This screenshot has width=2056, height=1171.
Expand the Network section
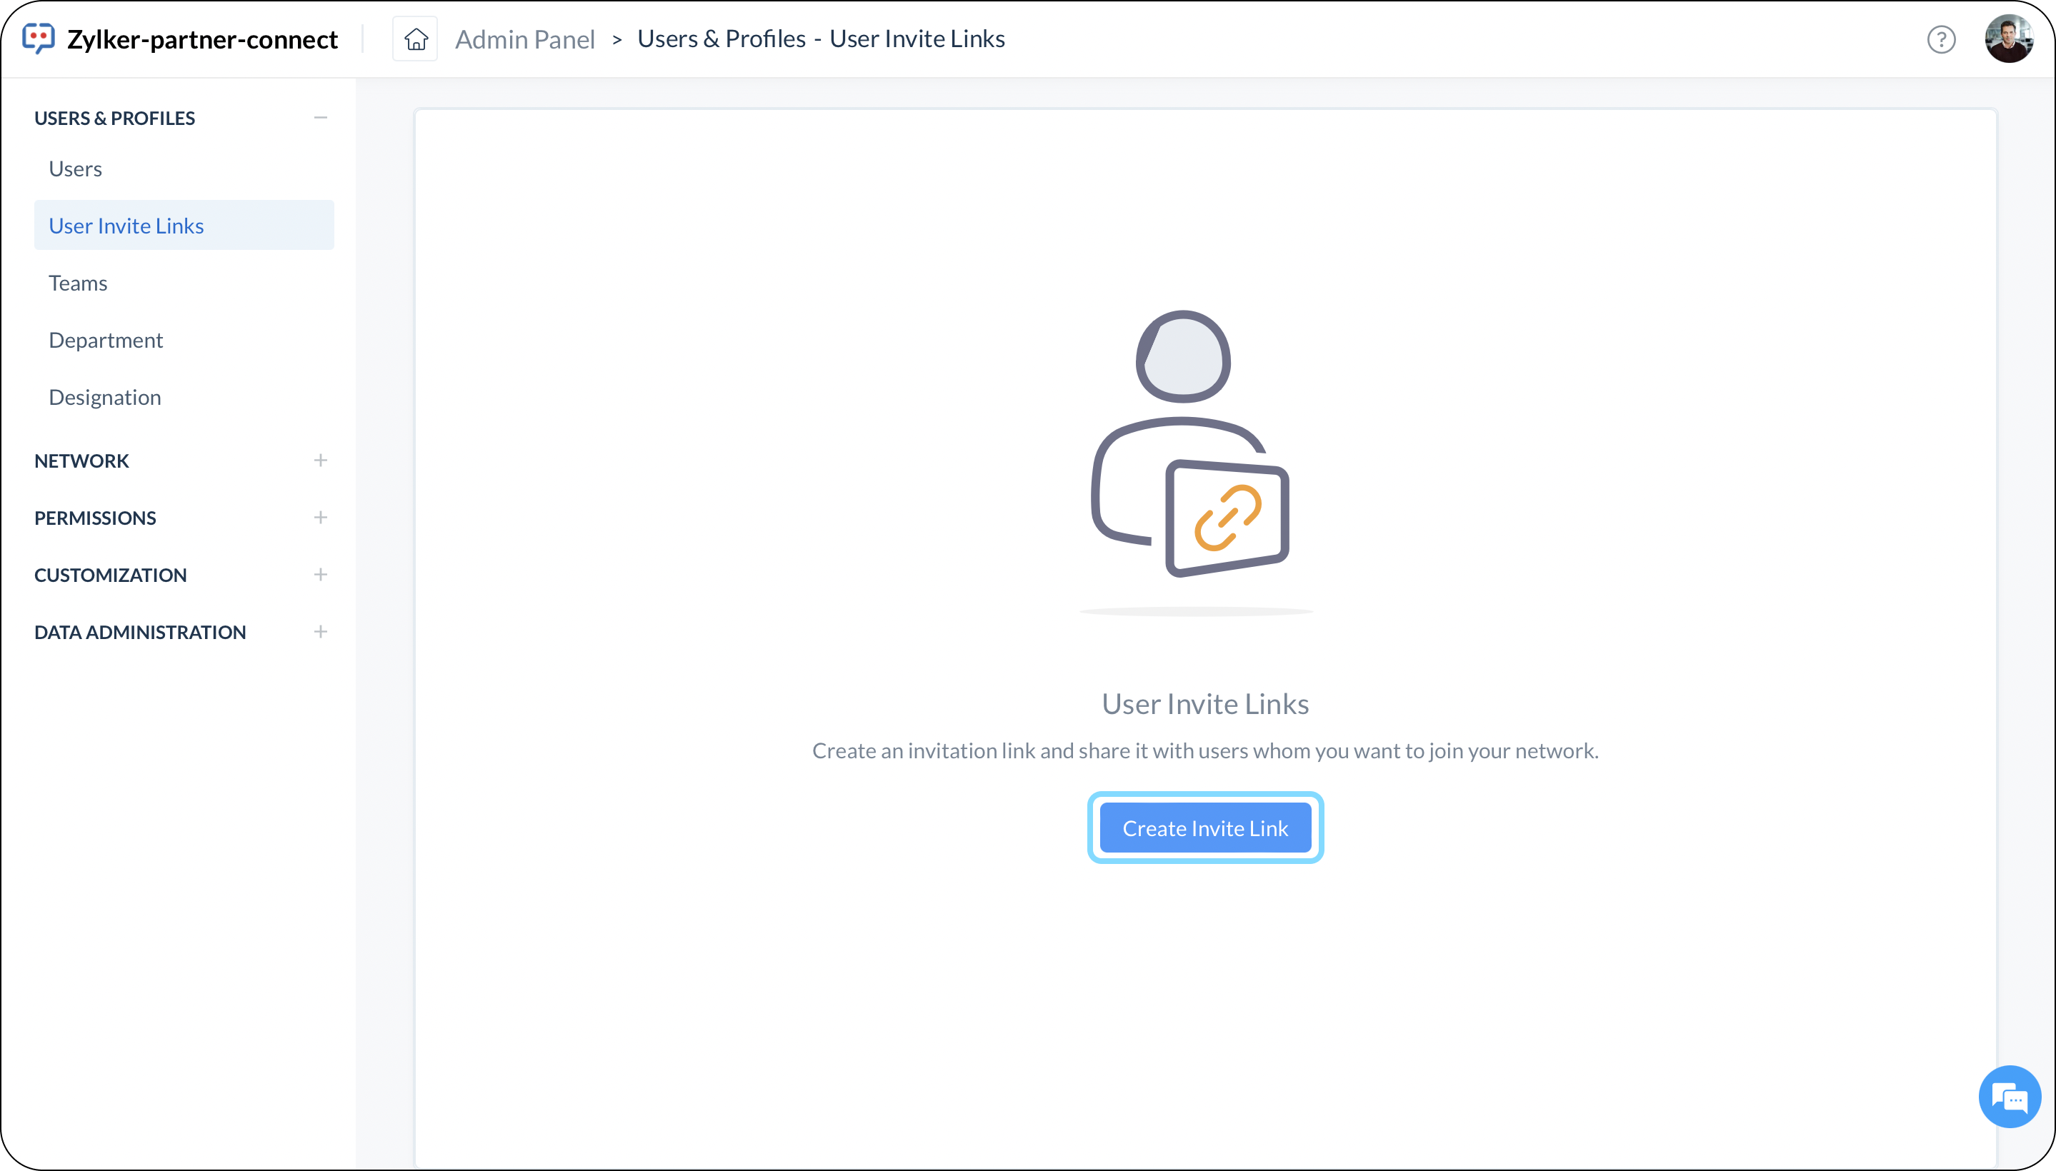(x=320, y=461)
